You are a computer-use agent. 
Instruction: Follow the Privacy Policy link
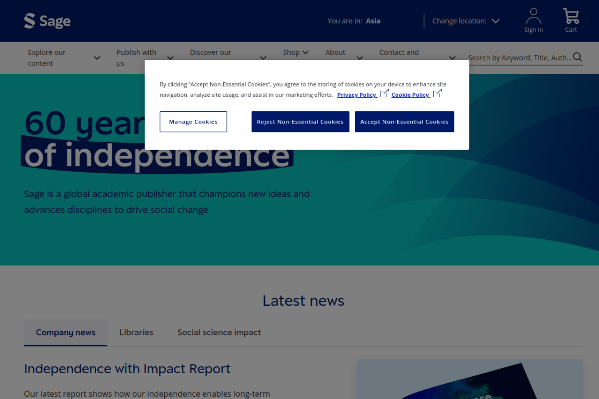pos(357,95)
